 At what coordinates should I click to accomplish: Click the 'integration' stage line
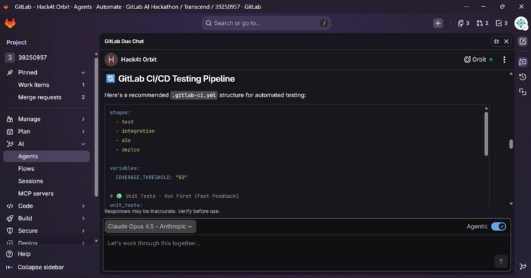point(135,131)
